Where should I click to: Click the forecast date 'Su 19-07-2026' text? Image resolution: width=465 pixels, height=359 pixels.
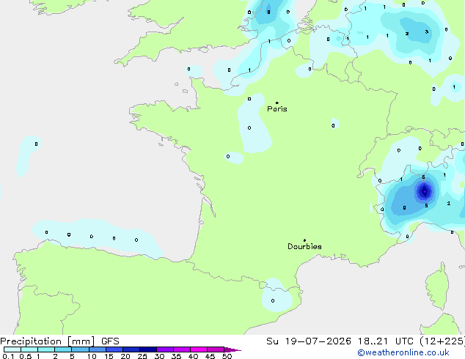(309, 341)
